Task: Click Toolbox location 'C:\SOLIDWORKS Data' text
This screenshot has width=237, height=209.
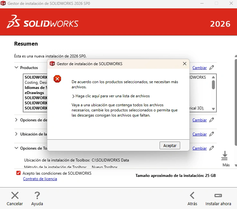Action: 110,160
